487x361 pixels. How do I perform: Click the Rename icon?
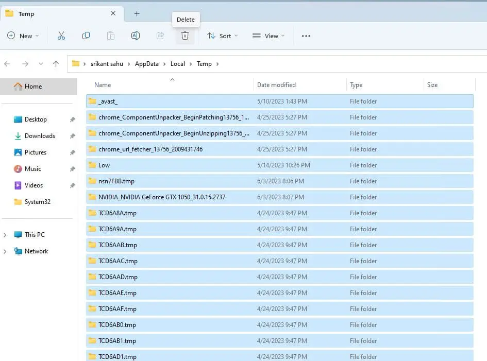pyautogui.click(x=136, y=36)
